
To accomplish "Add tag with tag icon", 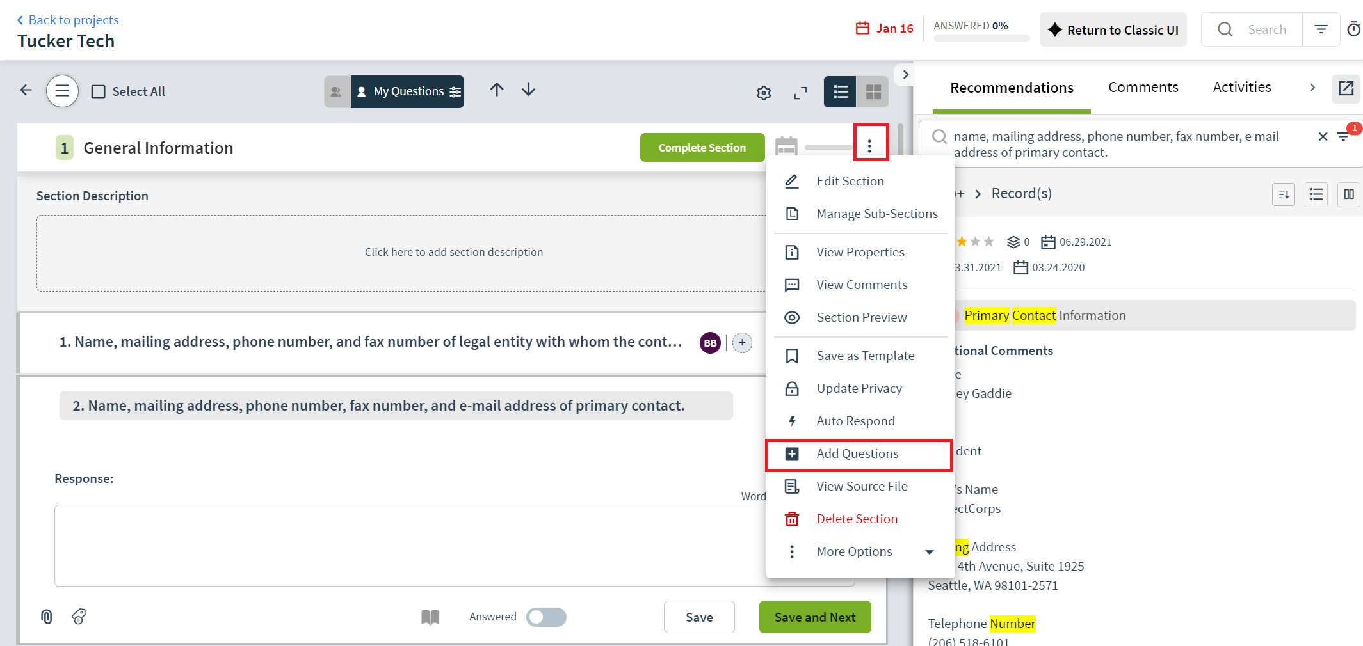I will coord(79,617).
